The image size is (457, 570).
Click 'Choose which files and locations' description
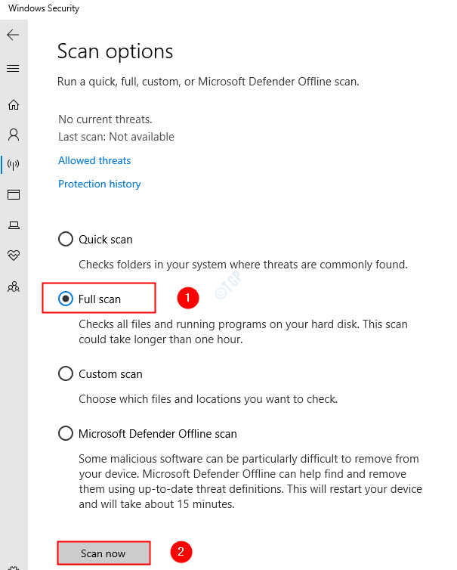[x=208, y=399]
